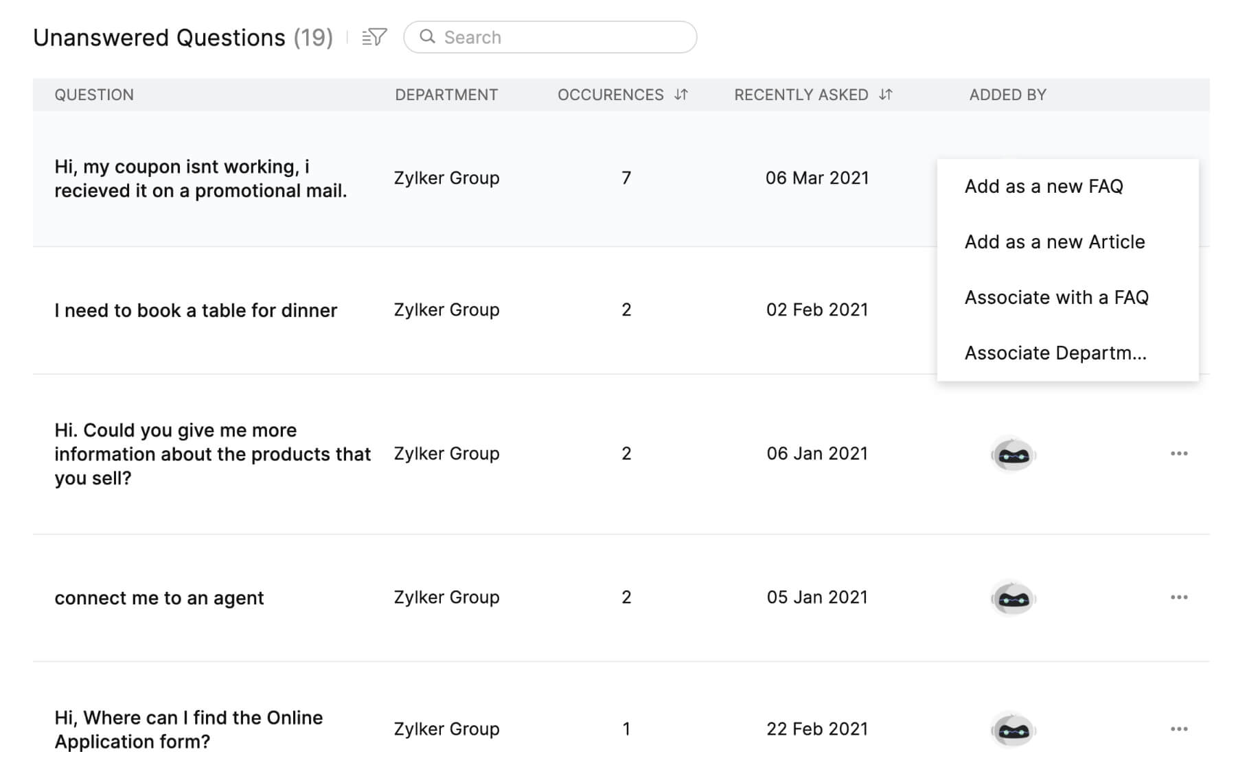Click the Occurences column header
This screenshot has height=778, width=1236.
click(610, 95)
